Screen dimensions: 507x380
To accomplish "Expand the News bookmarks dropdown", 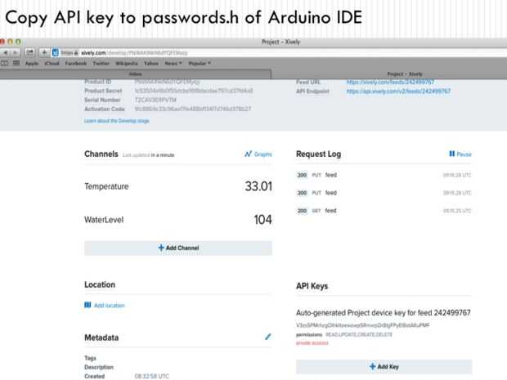I will tap(173, 62).
